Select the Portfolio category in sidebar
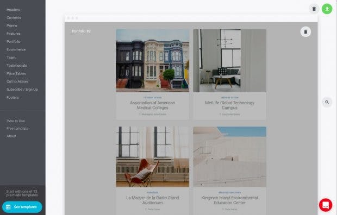The image size is (337, 215). coord(14,41)
